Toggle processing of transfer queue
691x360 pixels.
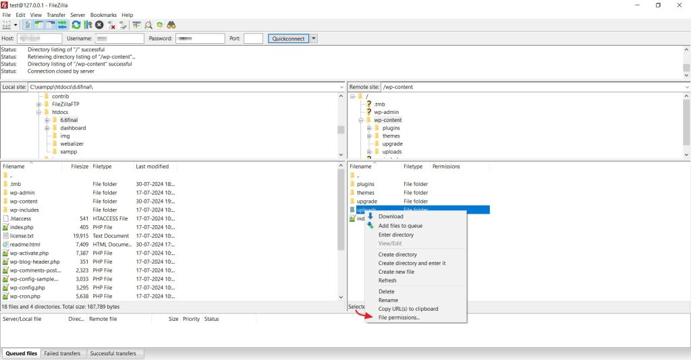point(88,25)
